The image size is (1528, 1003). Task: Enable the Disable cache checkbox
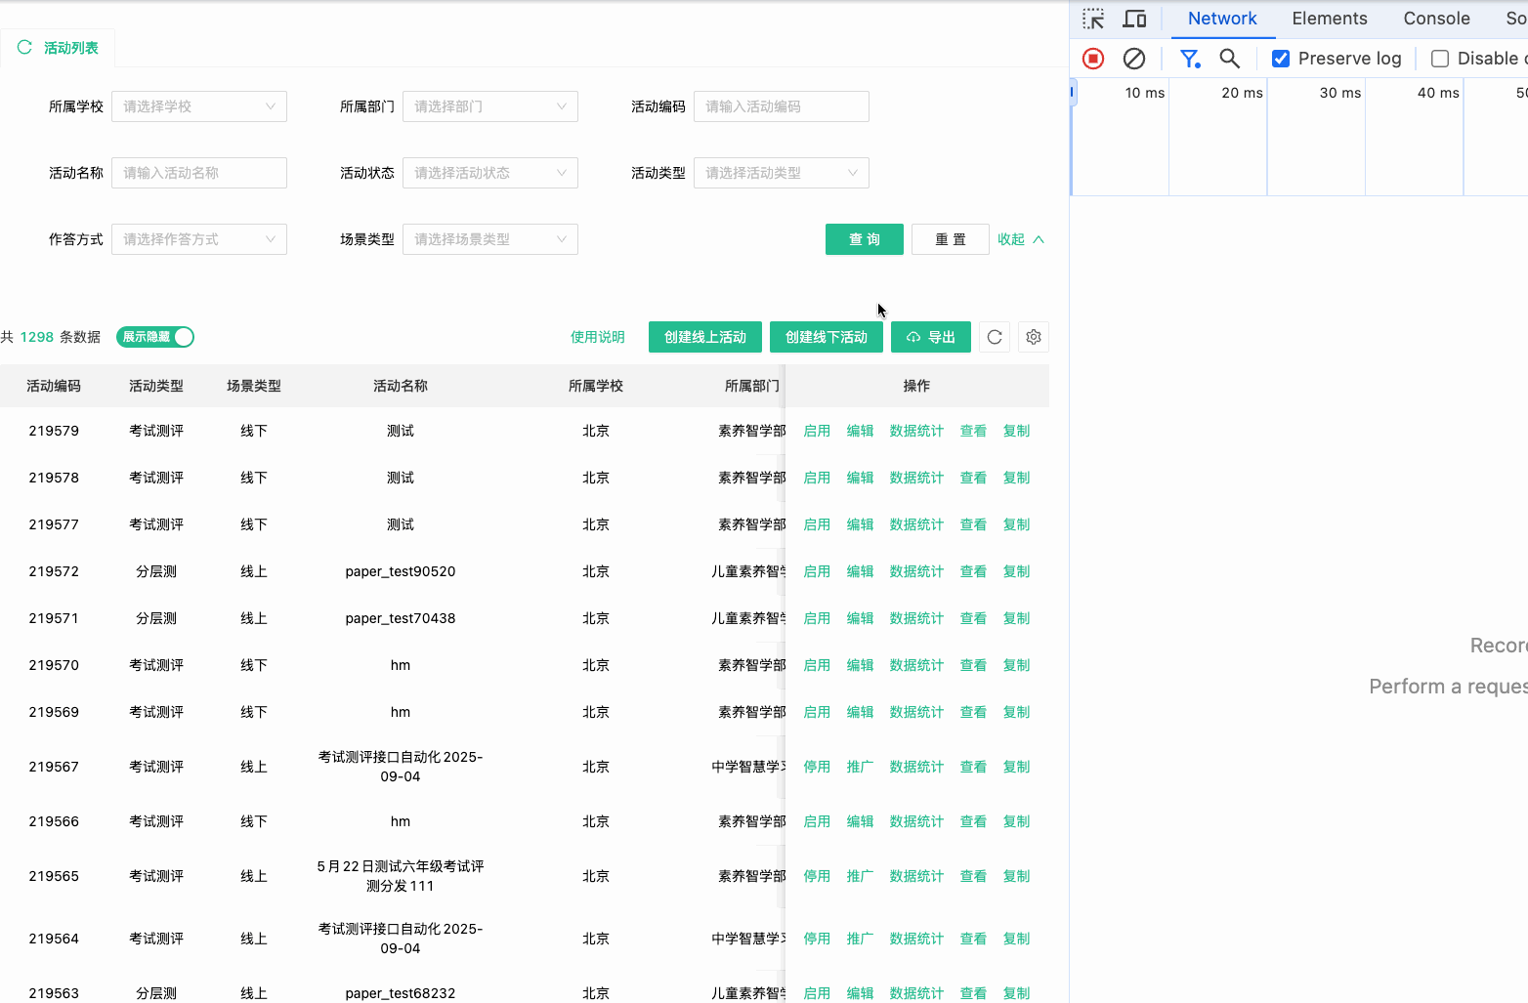click(1439, 58)
